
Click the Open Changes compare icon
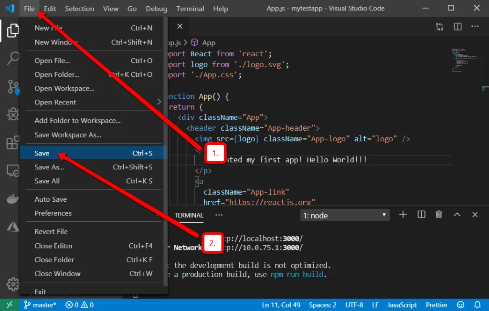[x=439, y=27]
